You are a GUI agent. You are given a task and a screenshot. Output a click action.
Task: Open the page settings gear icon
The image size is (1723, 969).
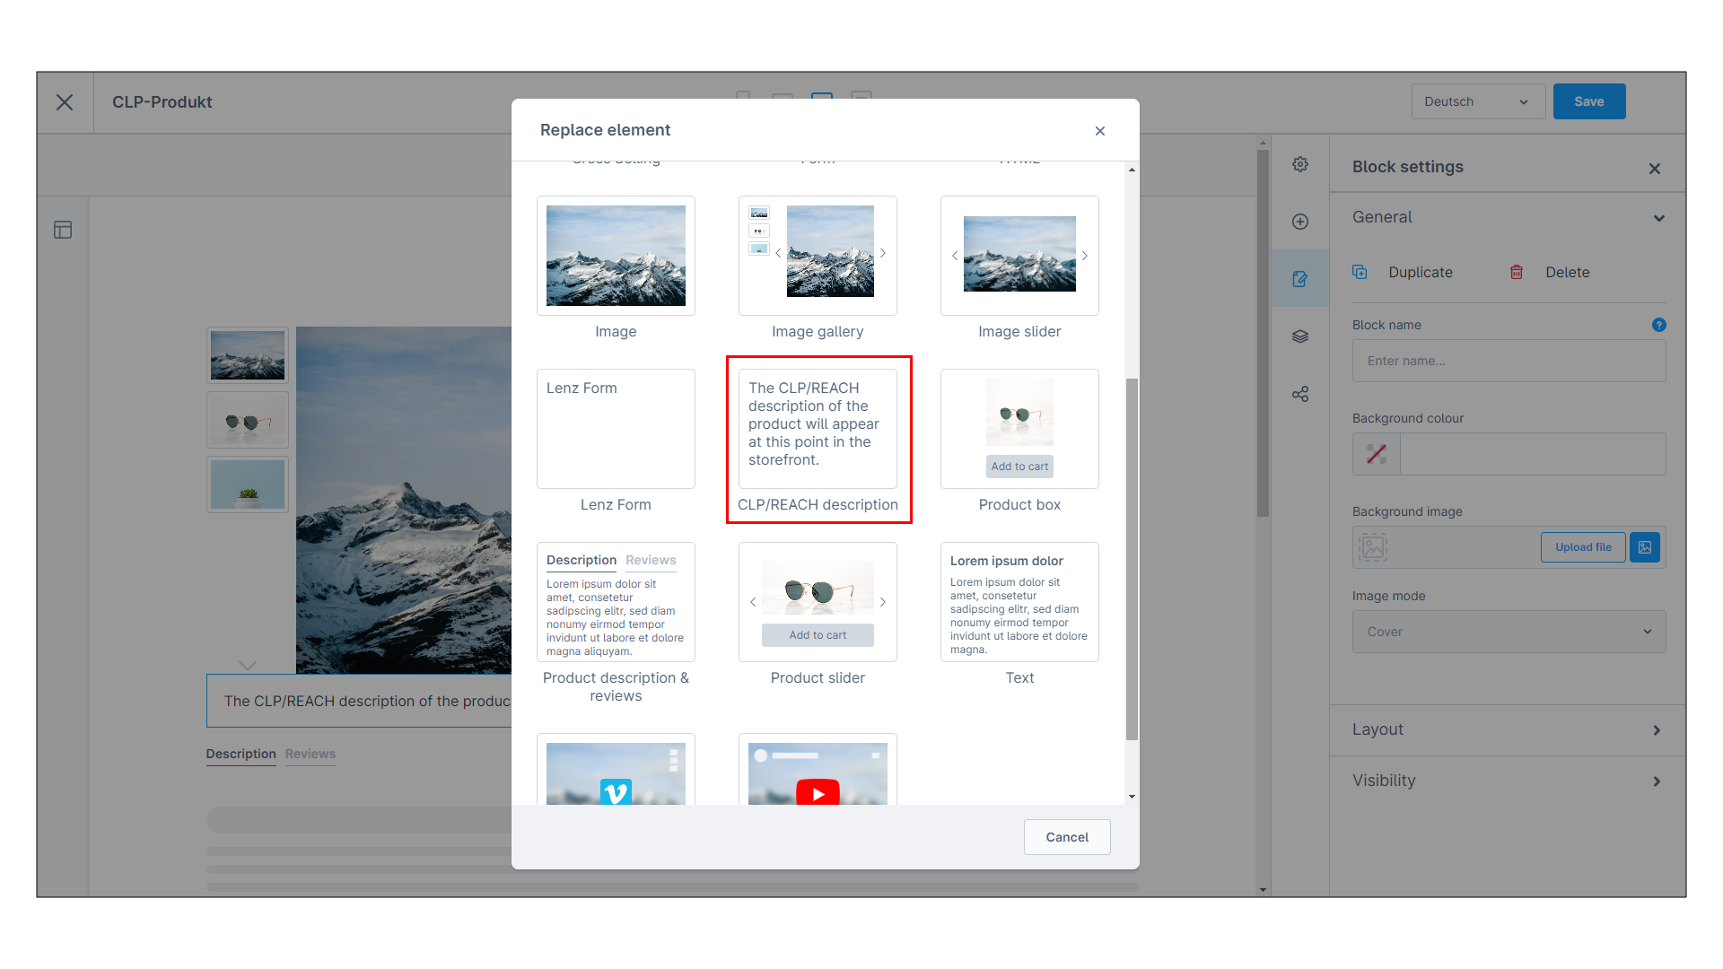1300,164
